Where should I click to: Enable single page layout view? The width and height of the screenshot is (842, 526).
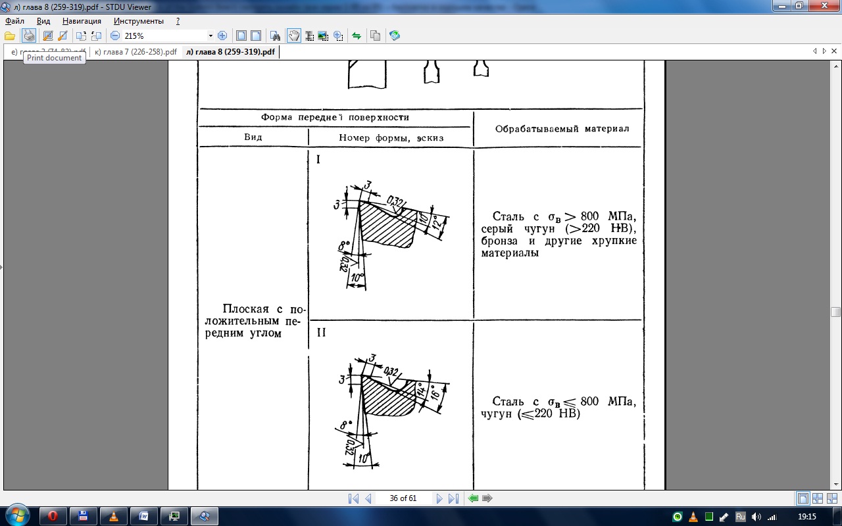coord(803,498)
